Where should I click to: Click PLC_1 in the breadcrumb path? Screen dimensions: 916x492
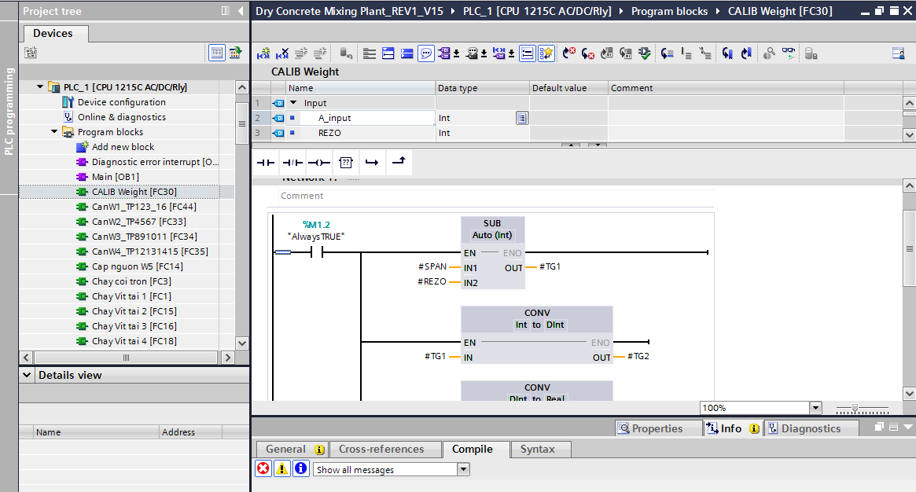pos(538,11)
